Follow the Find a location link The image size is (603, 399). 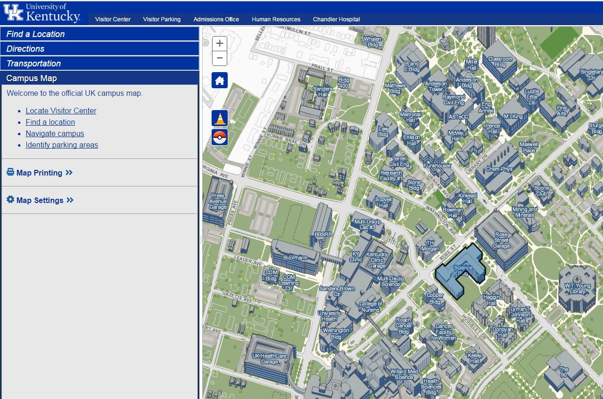pyautogui.click(x=50, y=122)
